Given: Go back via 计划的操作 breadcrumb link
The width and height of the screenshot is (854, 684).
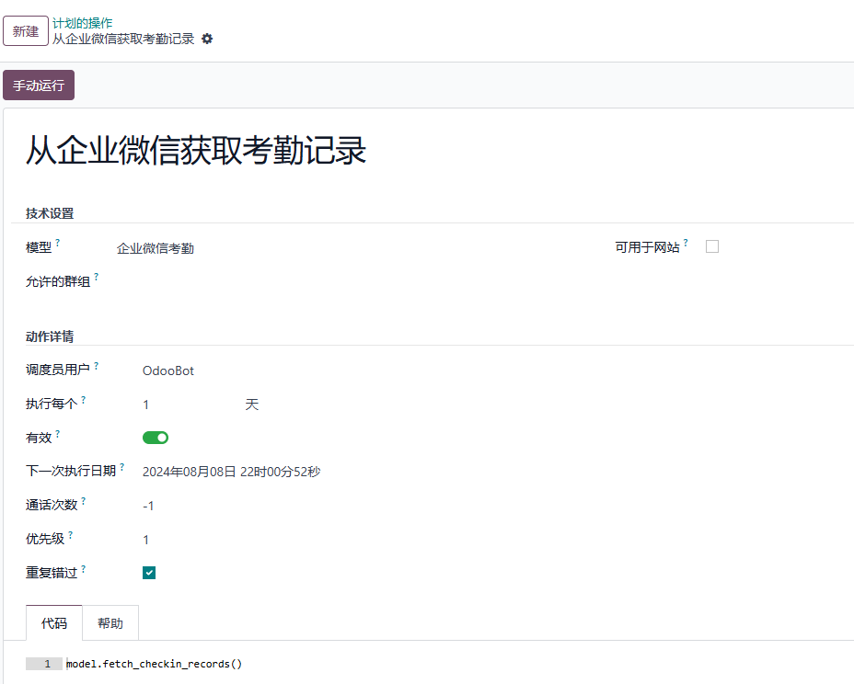Looking at the screenshot, I should pyautogui.click(x=82, y=23).
